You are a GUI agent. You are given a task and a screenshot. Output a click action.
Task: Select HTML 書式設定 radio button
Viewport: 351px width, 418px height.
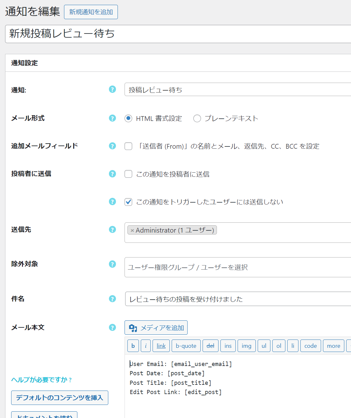128,118
